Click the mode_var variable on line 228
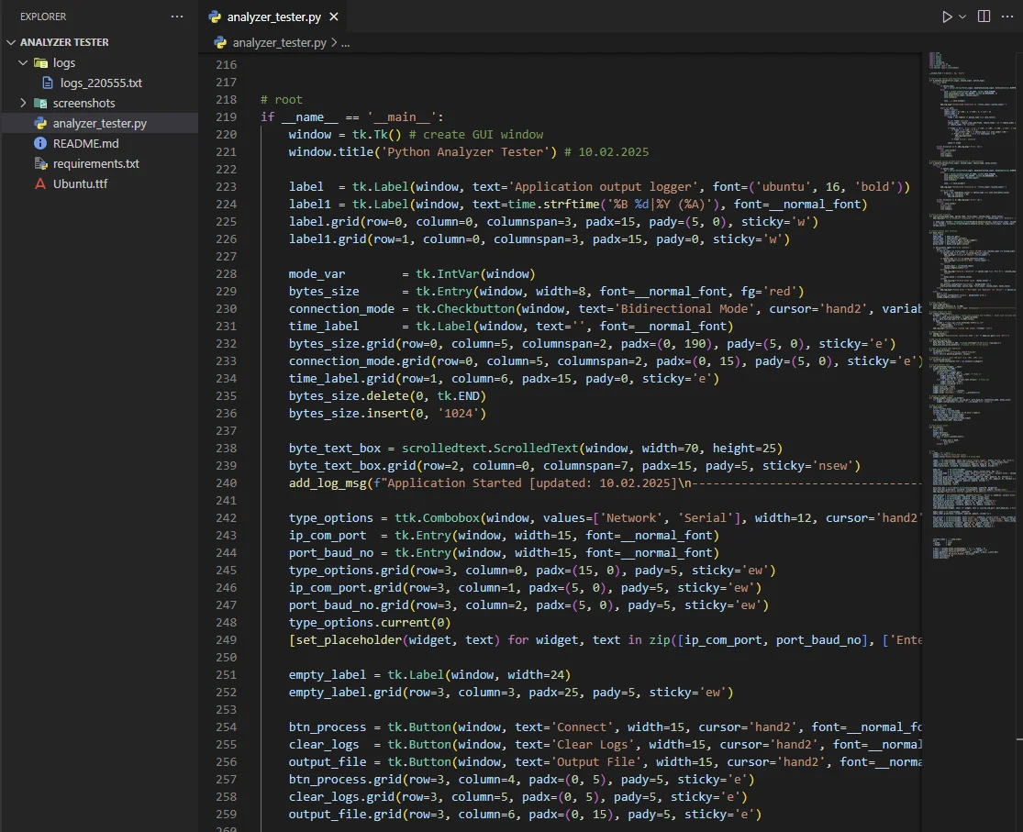Viewport: 1023px width, 832px height. point(317,274)
